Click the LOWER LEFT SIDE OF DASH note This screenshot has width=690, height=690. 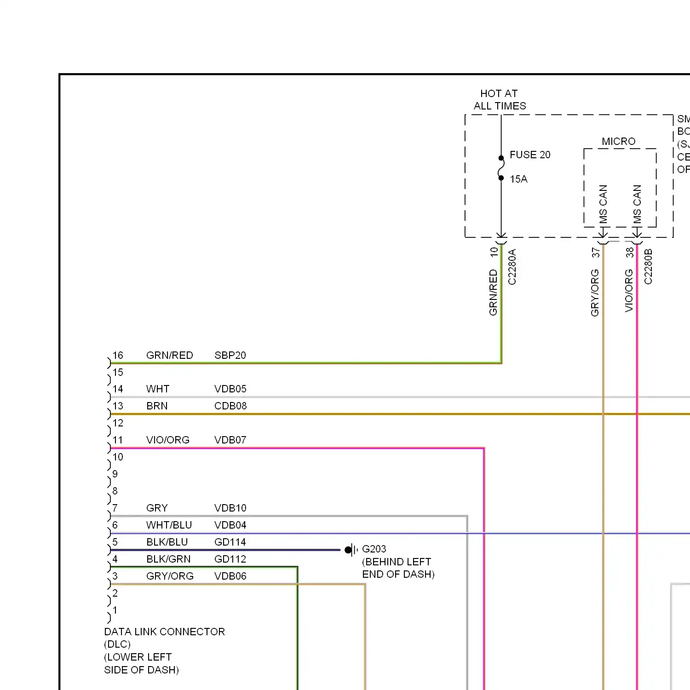pos(141,663)
